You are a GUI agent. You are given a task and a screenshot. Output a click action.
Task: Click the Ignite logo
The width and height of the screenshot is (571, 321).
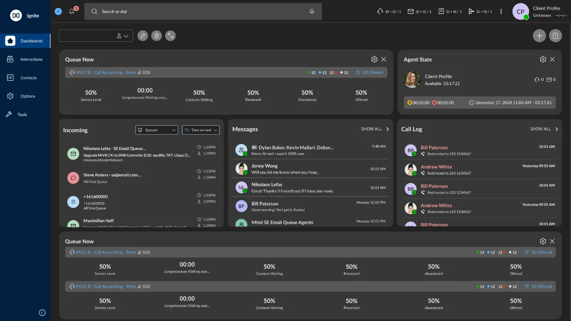[x=16, y=16]
